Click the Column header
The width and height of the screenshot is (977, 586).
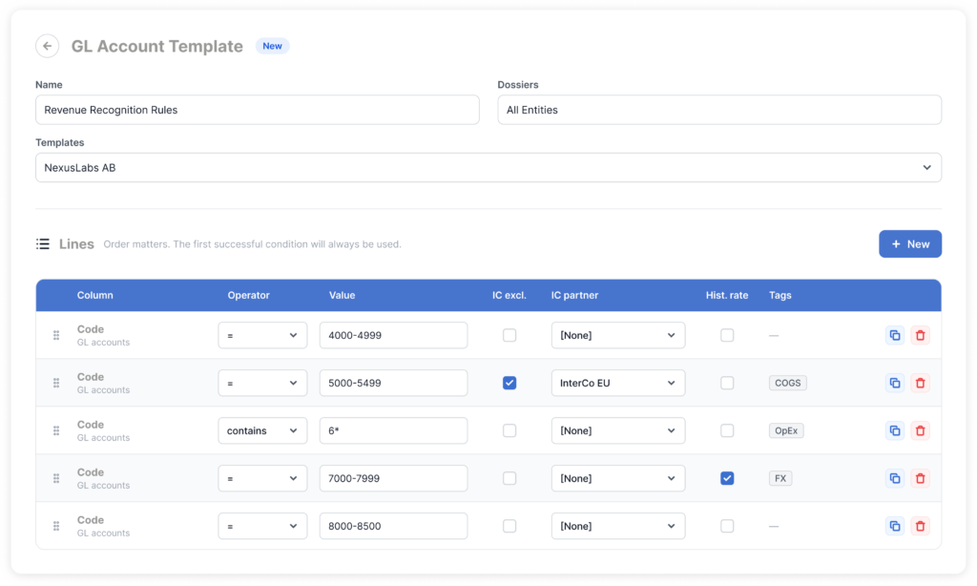94,296
